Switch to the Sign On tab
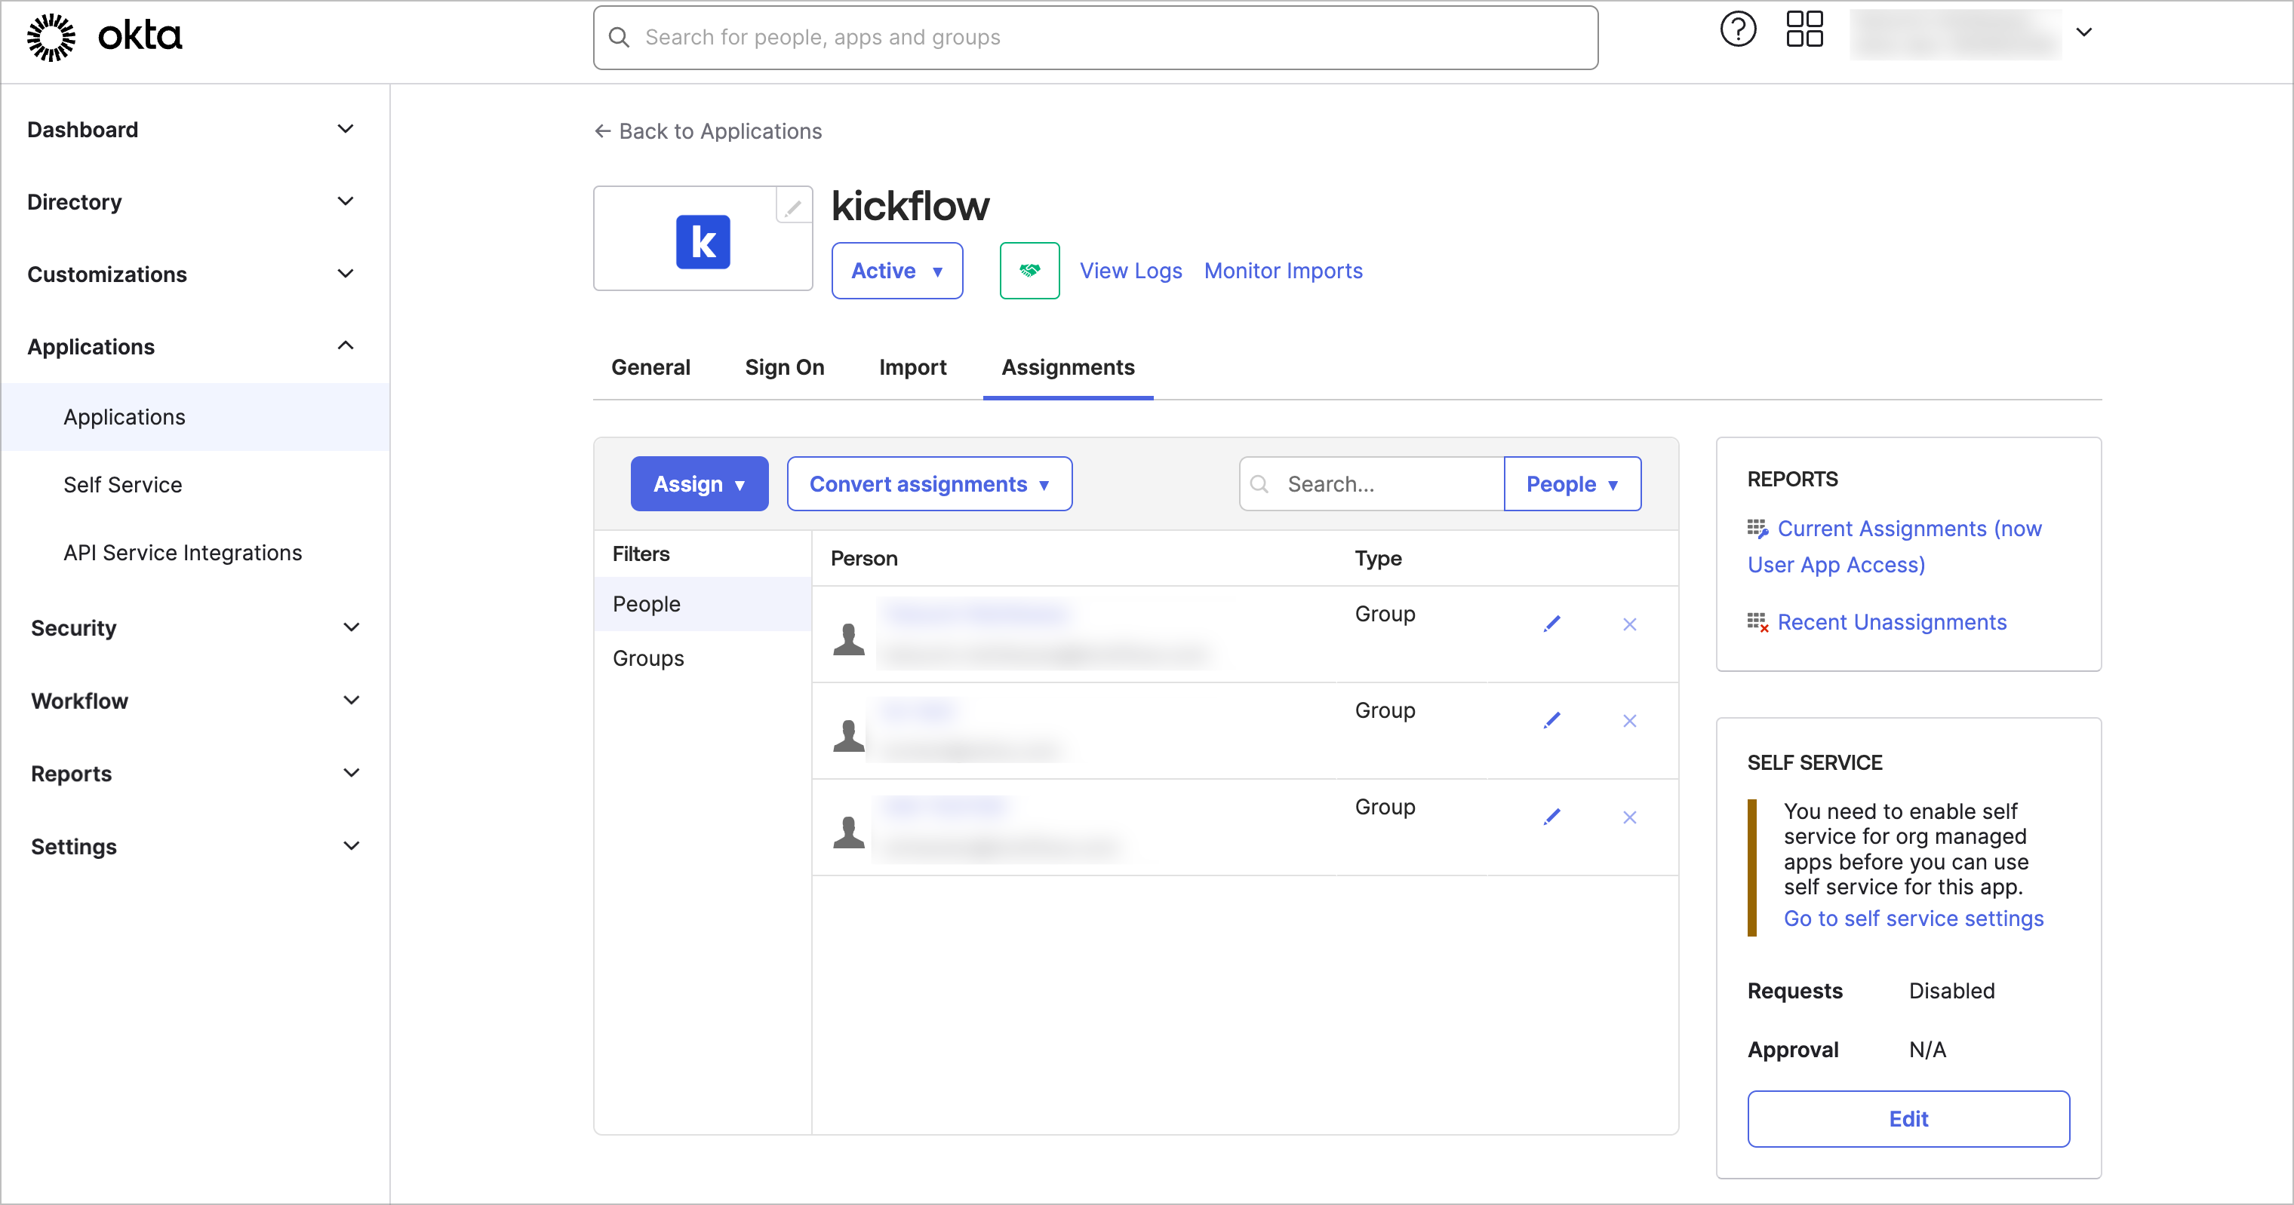The image size is (2294, 1205). pyautogui.click(x=785, y=367)
